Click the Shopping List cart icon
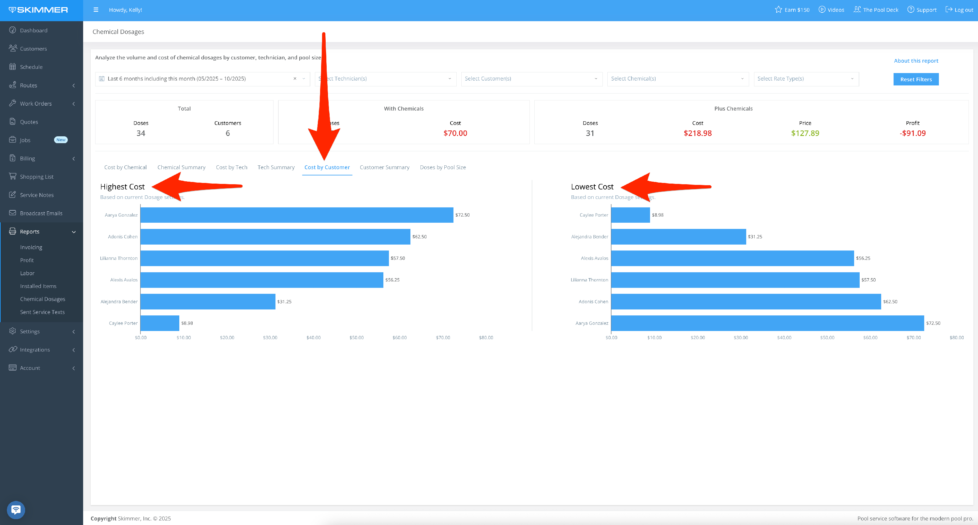This screenshot has height=525, width=978. [x=12, y=176]
